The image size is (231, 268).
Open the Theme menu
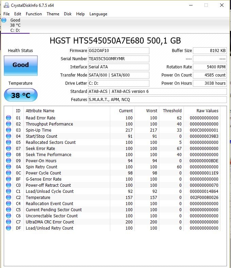pyautogui.click(x=53, y=14)
